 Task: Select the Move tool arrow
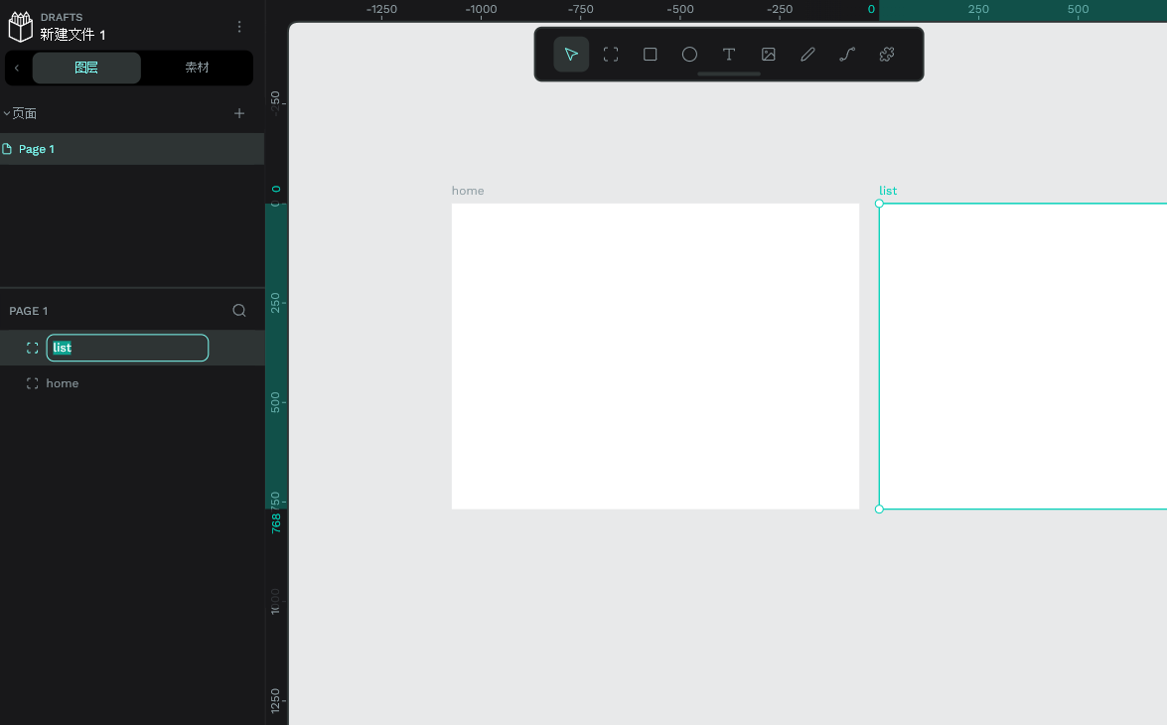coord(571,55)
